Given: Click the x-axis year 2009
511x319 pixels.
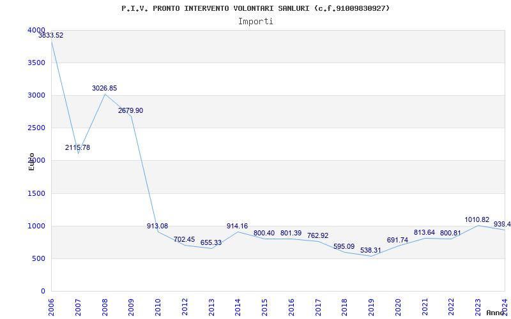Looking at the screenshot, I should 132,308.
